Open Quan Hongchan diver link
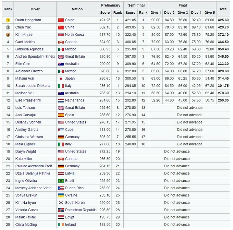This screenshot has height=230, width=233. click(28, 20)
